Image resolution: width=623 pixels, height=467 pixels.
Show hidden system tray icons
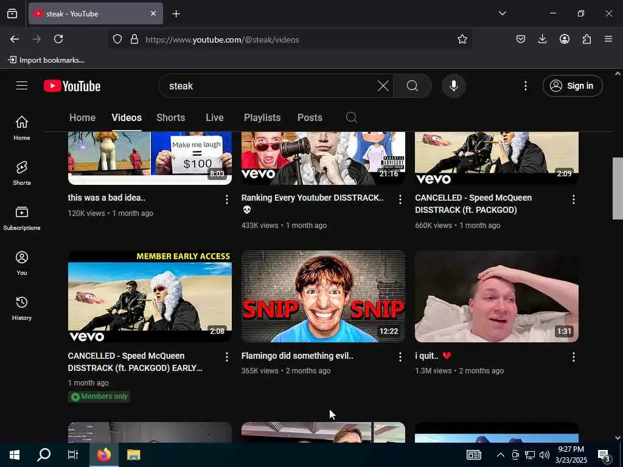[x=501, y=455]
